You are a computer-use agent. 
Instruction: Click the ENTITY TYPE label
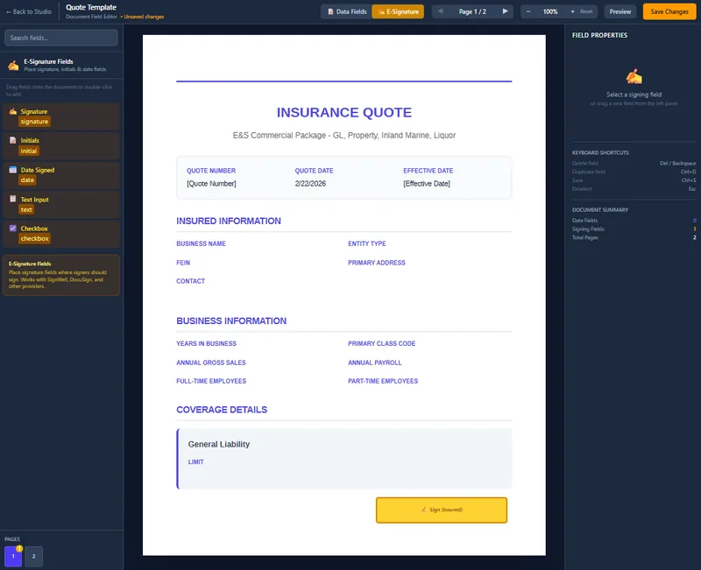(366, 243)
